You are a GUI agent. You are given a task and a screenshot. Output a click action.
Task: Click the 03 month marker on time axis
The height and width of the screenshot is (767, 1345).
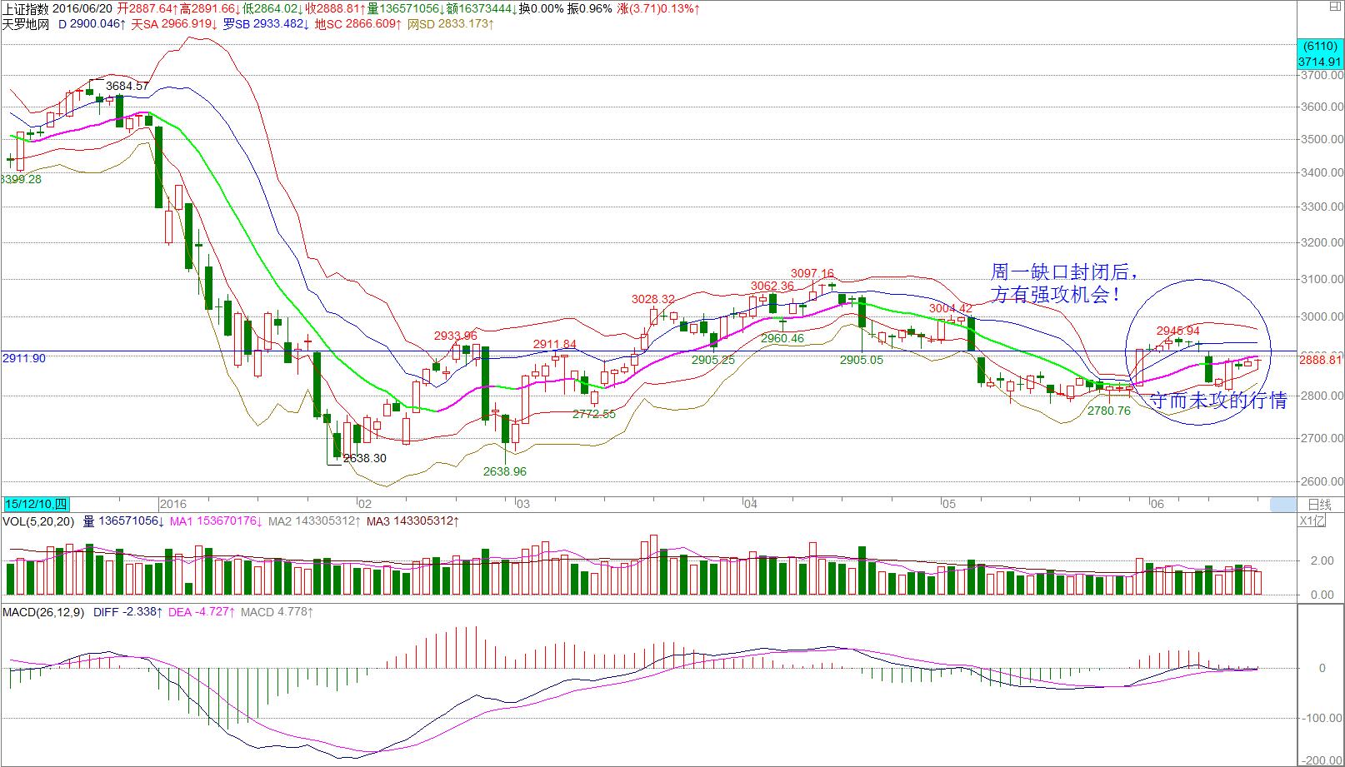(522, 504)
